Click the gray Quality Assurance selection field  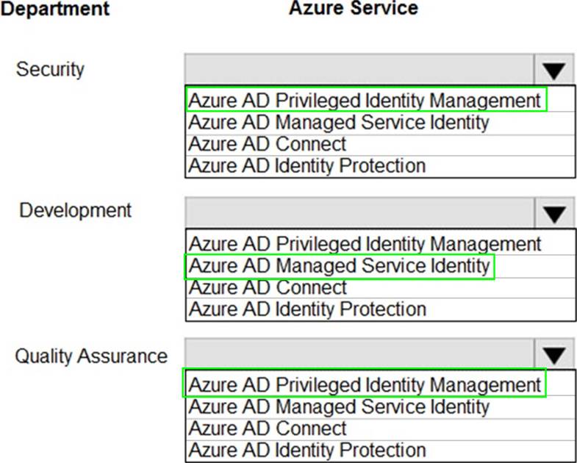pos(360,356)
